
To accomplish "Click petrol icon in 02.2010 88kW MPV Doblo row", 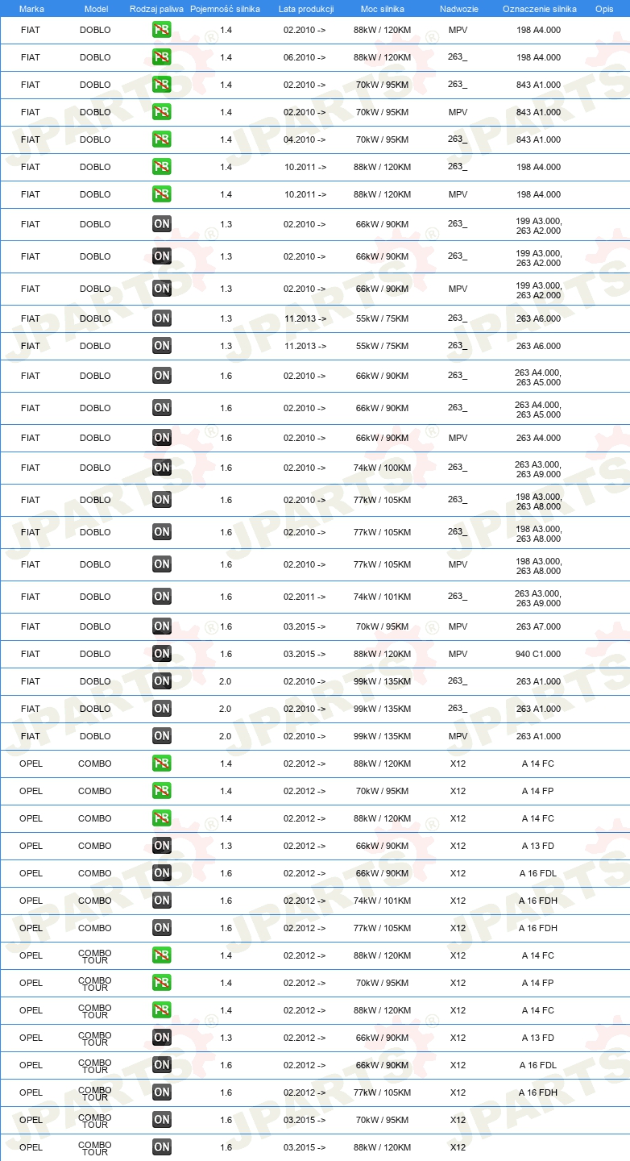I will (161, 30).
